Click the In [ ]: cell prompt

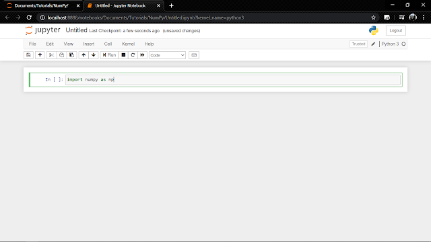[x=54, y=79]
